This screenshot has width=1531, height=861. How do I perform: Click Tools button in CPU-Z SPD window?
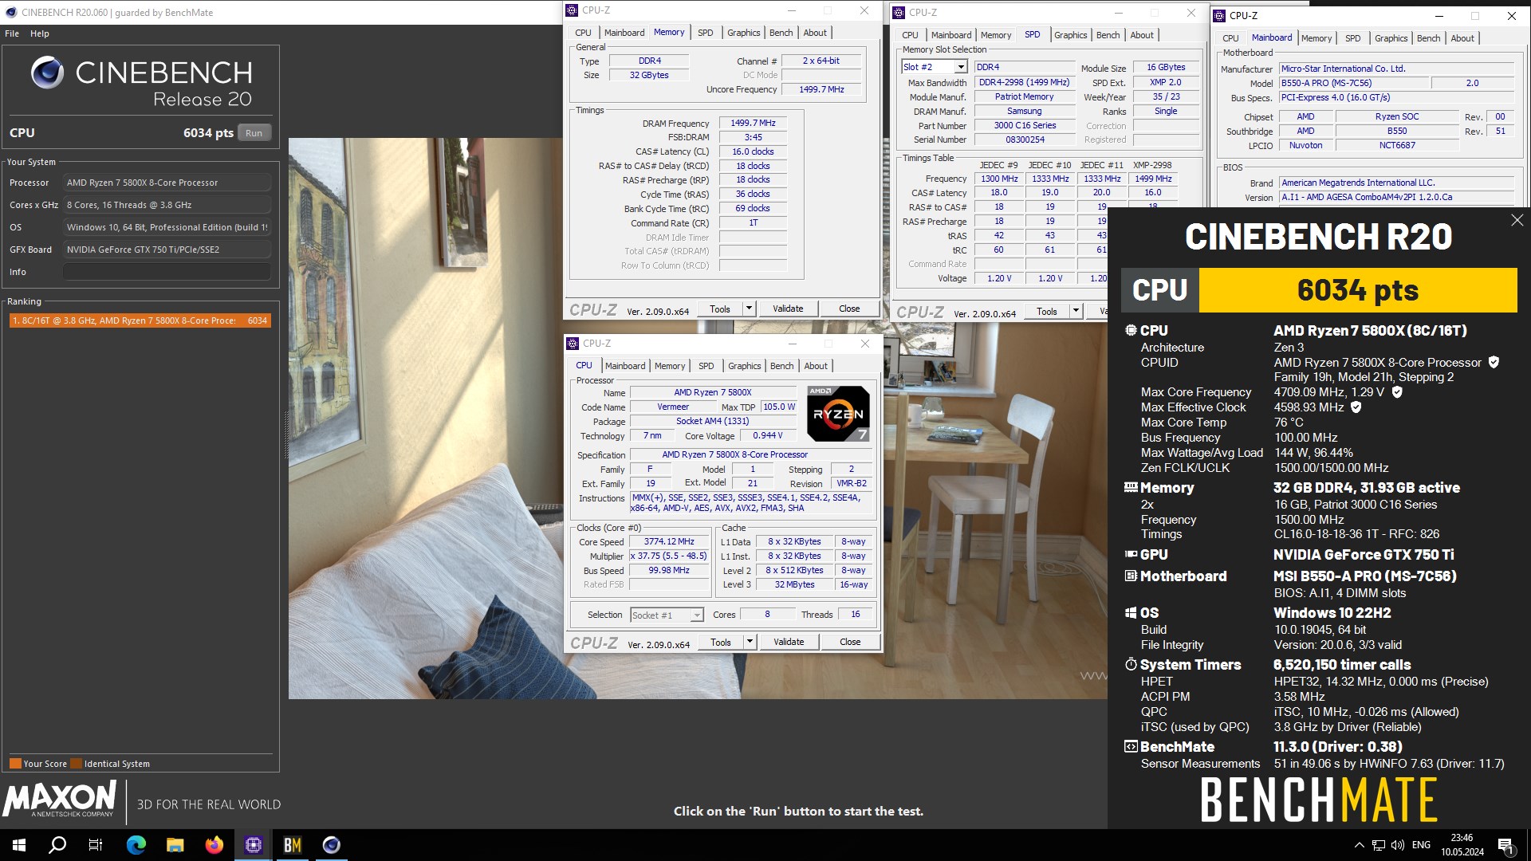pyautogui.click(x=1047, y=312)
